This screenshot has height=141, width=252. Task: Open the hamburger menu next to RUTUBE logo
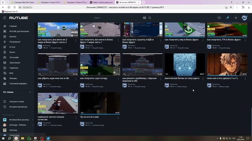click(x=4, y=18)
